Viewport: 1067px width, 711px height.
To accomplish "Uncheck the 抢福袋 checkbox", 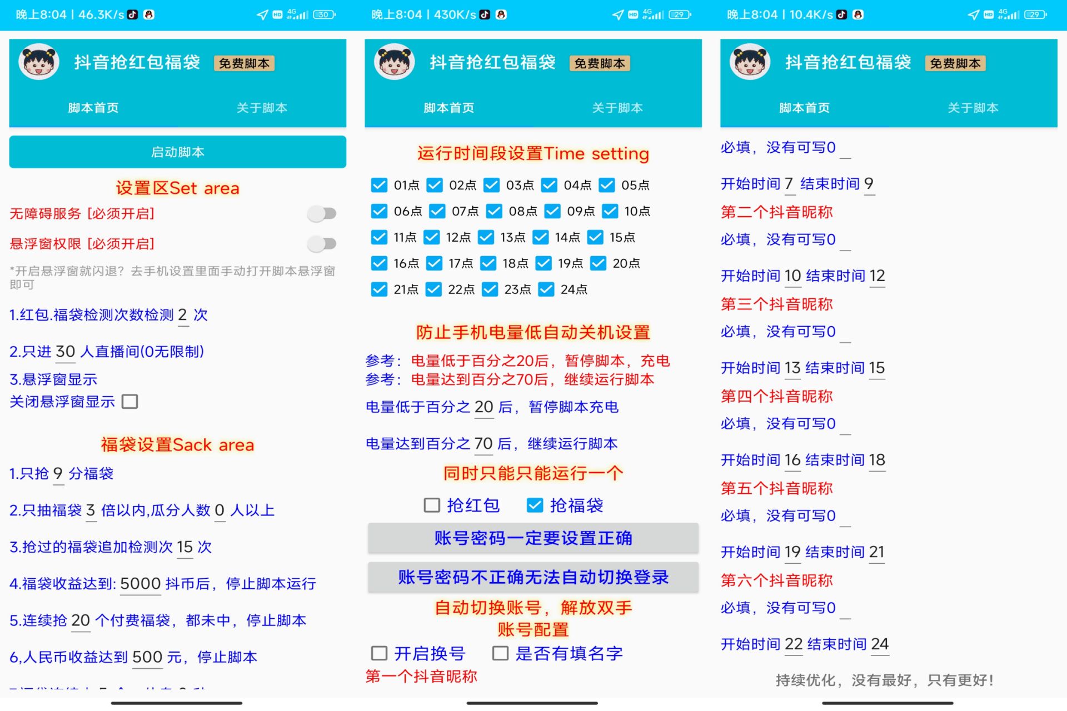I will pos(535,505).
